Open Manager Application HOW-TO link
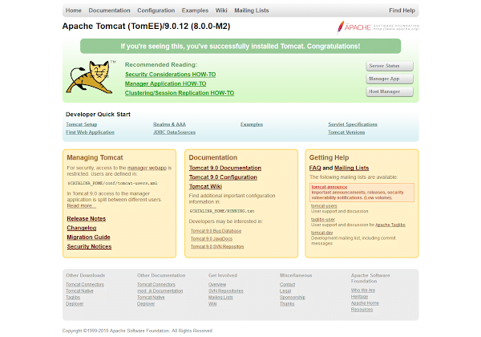The height and width of the screenshot is (337, 481). click(x=166, y=83)
